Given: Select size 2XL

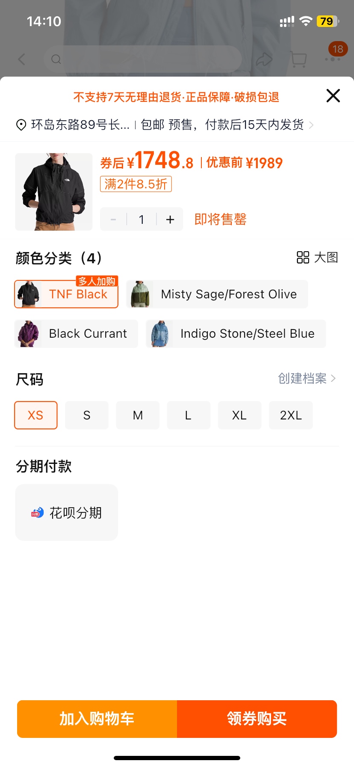Looking at the screenshot, I should point(291,415).
